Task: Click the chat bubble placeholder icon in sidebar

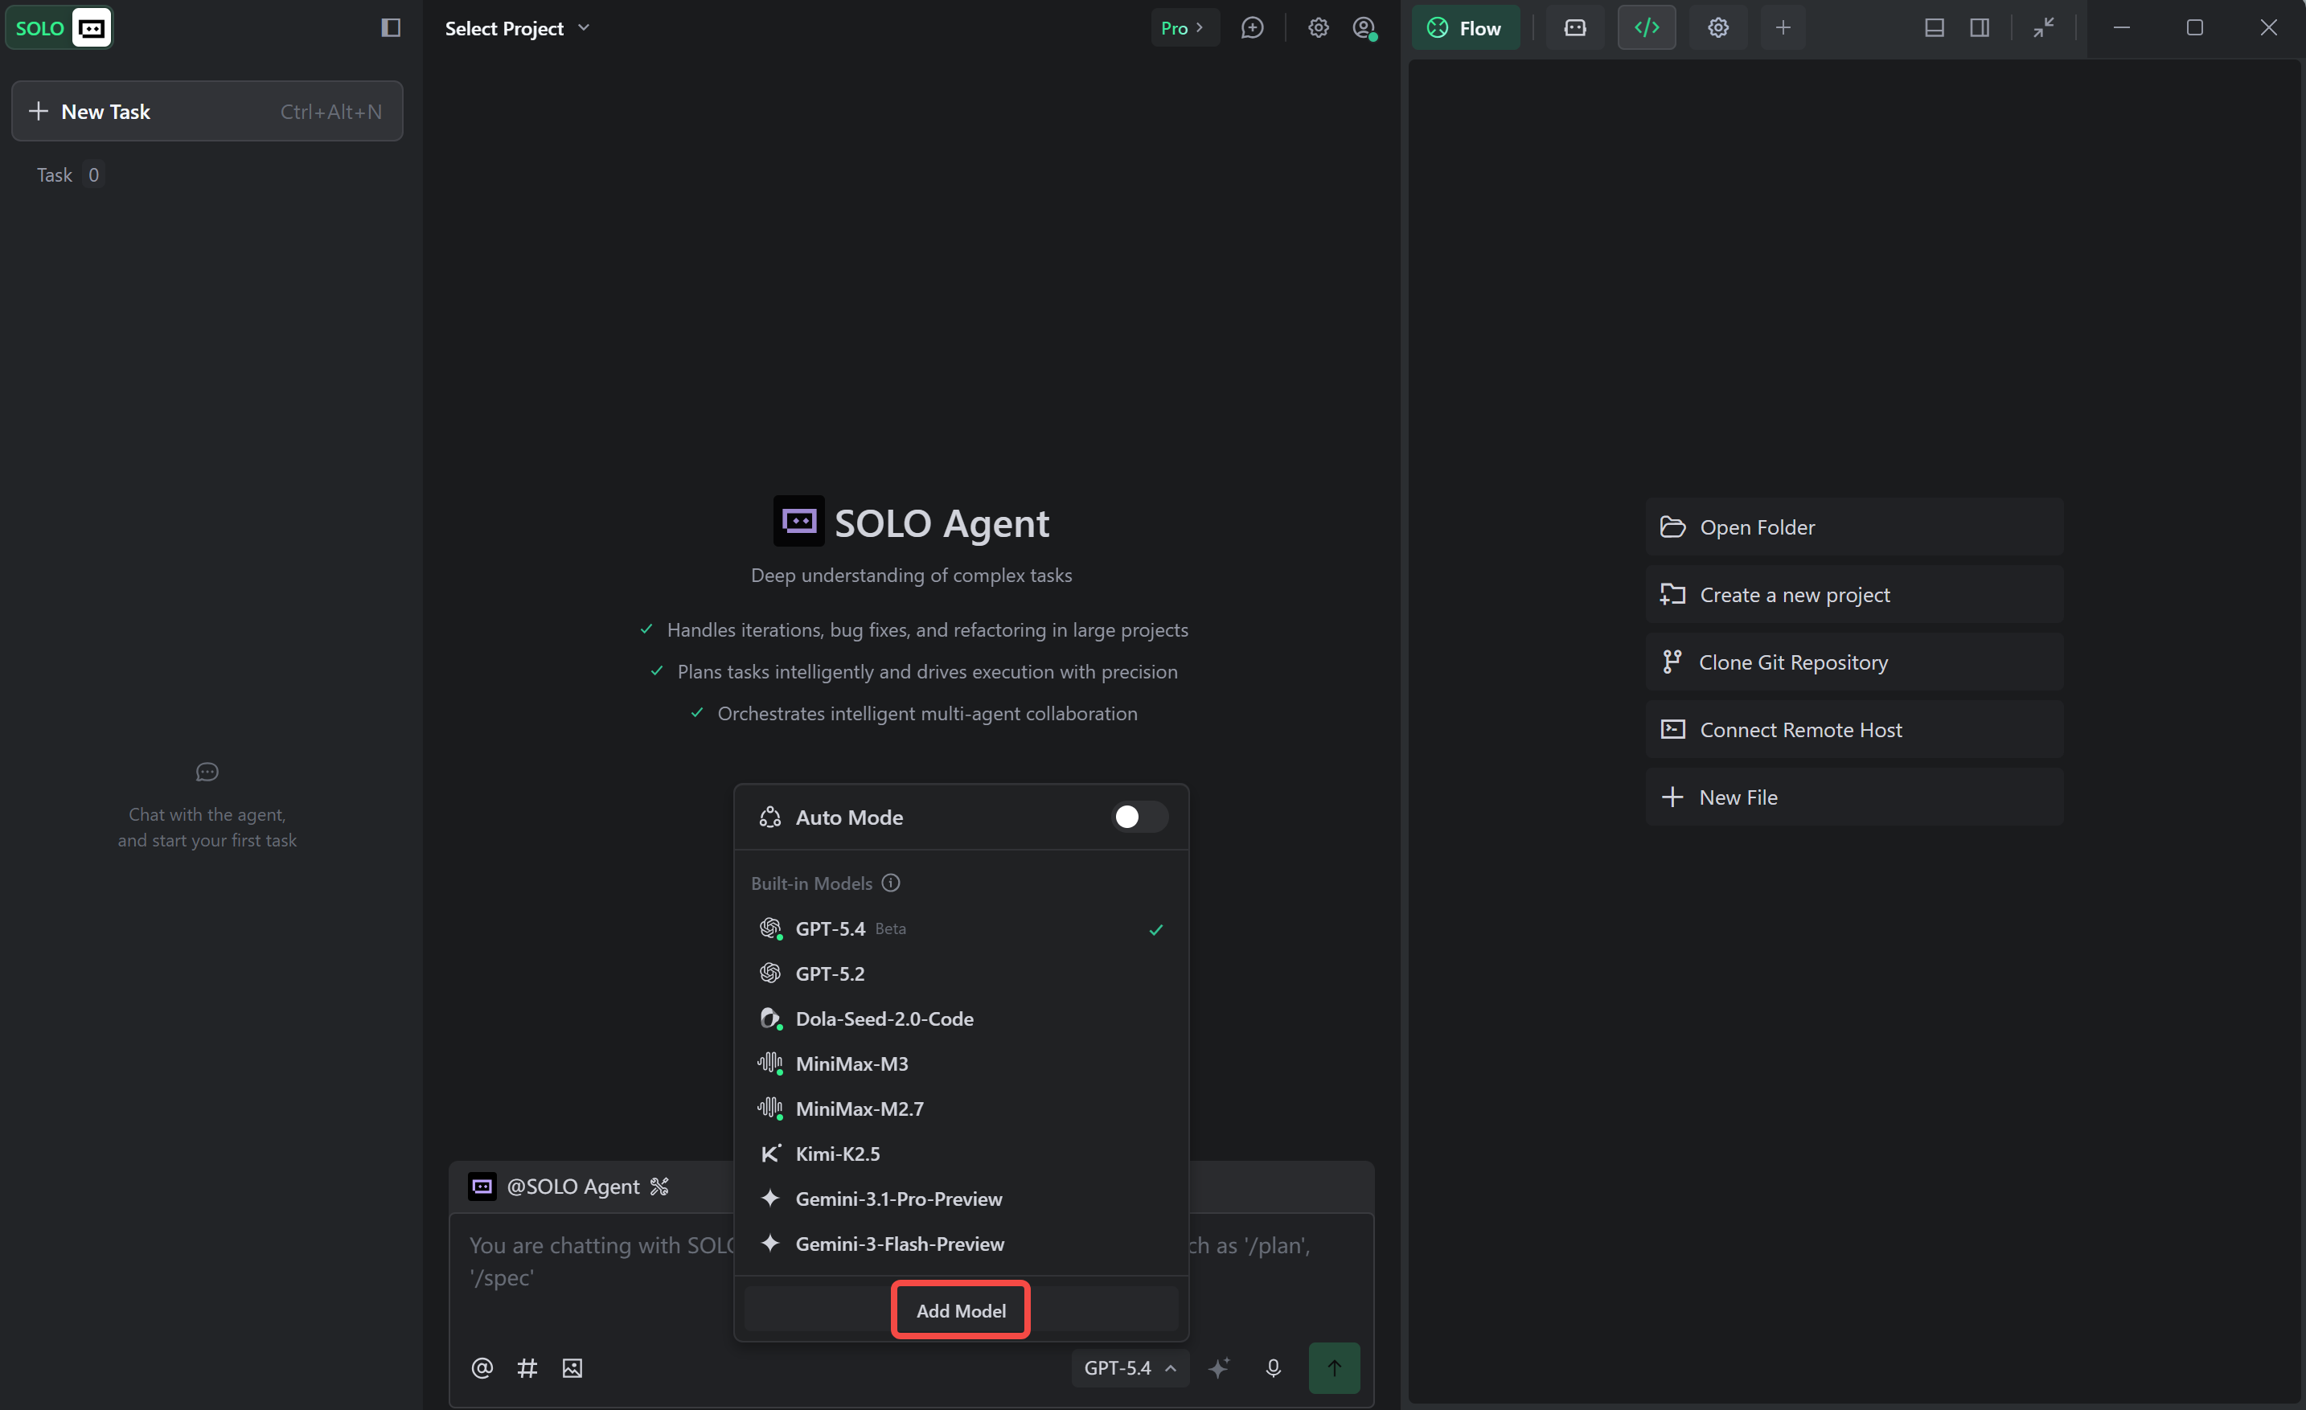Action: click(207, 771)
